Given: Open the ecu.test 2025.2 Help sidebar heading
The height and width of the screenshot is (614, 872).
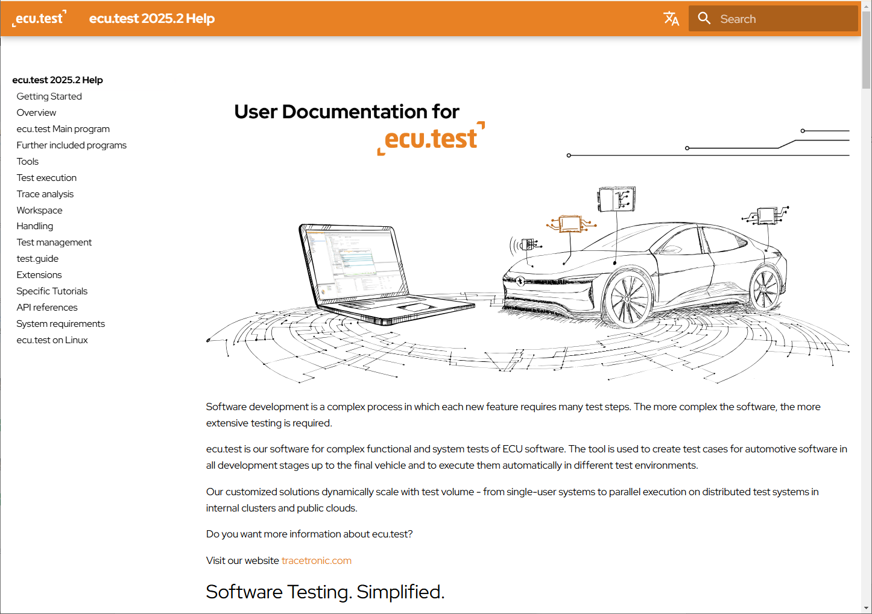Looking at the screenshot, I should point(57,80).
